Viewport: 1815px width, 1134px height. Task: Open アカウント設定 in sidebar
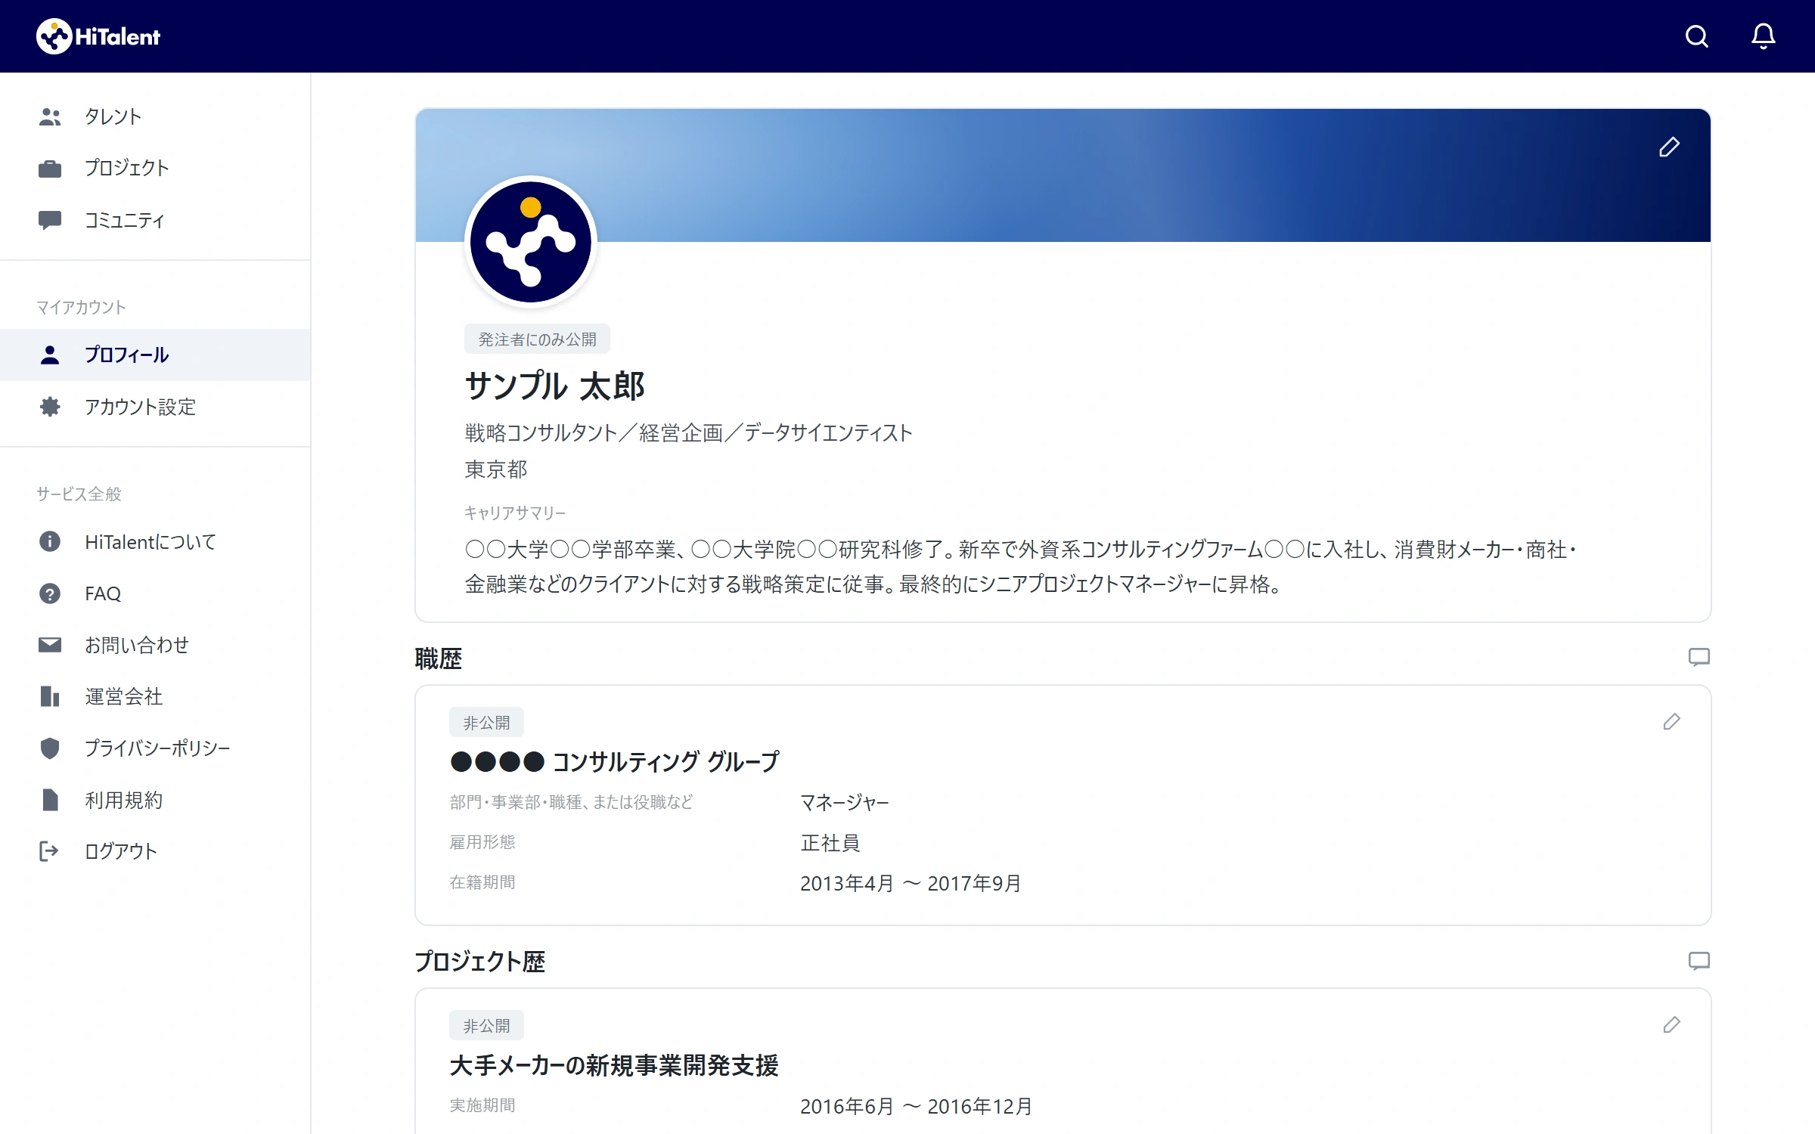pos(155,407)
